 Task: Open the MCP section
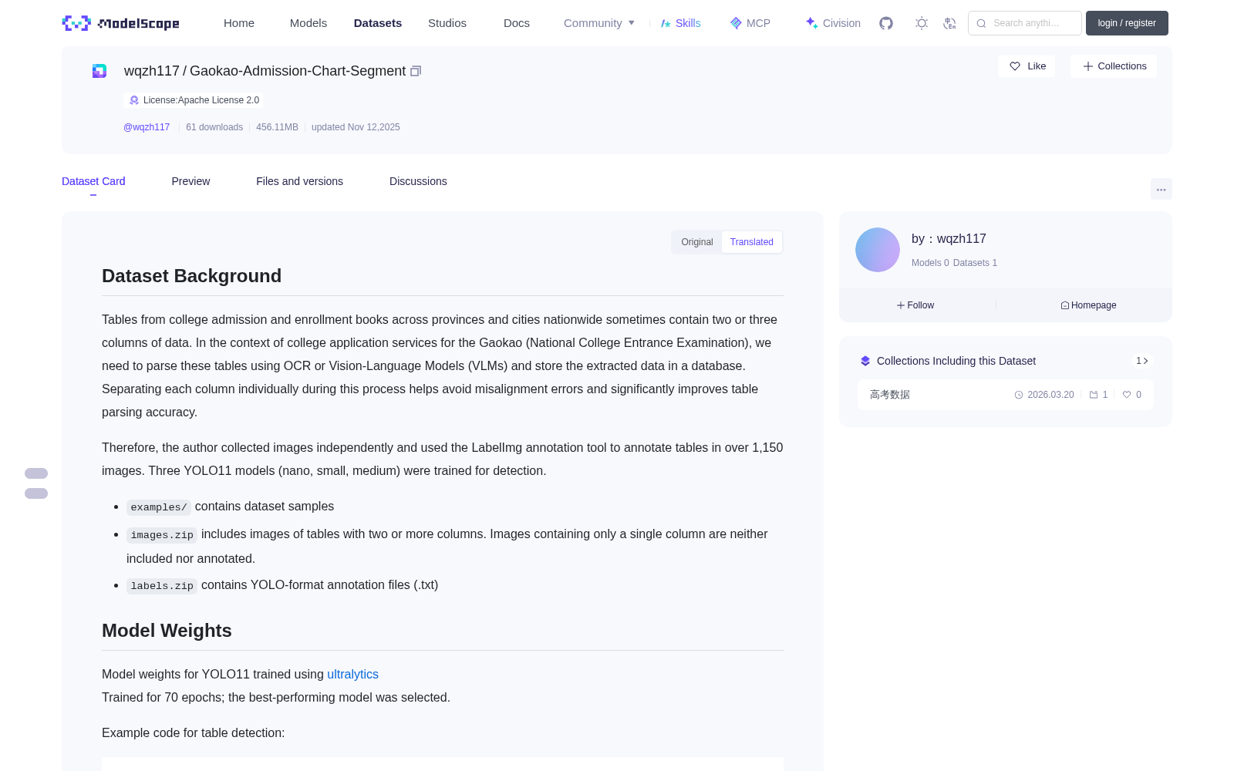click(750, 23)
